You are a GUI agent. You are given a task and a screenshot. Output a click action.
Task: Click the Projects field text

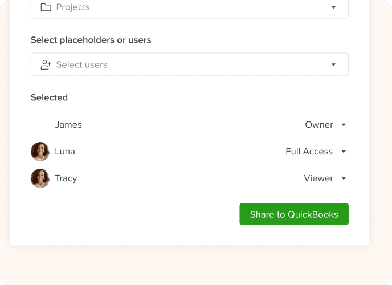73,7
